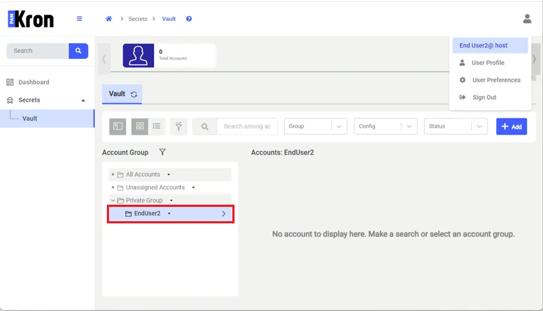The height and width of the screenshot is (311, 543).
Task: Switch to list view icon
Action: 156,126
